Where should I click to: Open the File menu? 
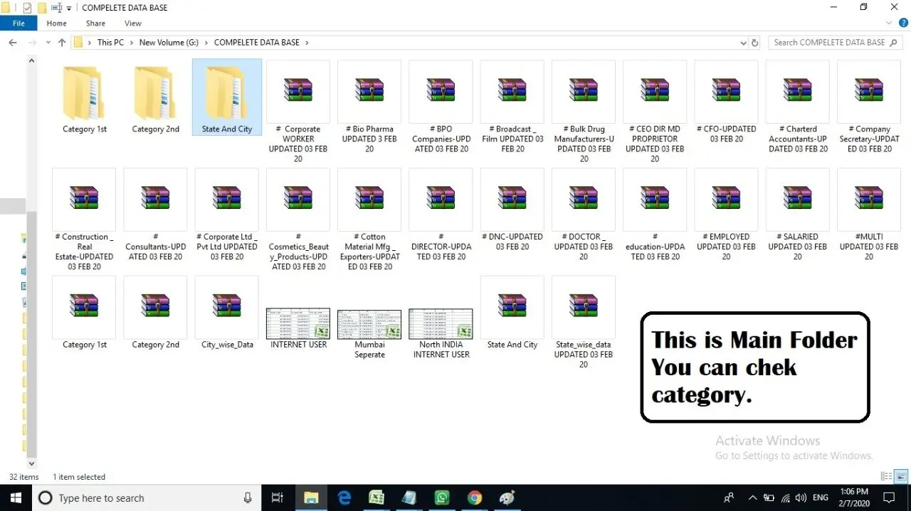pos(19,23)
